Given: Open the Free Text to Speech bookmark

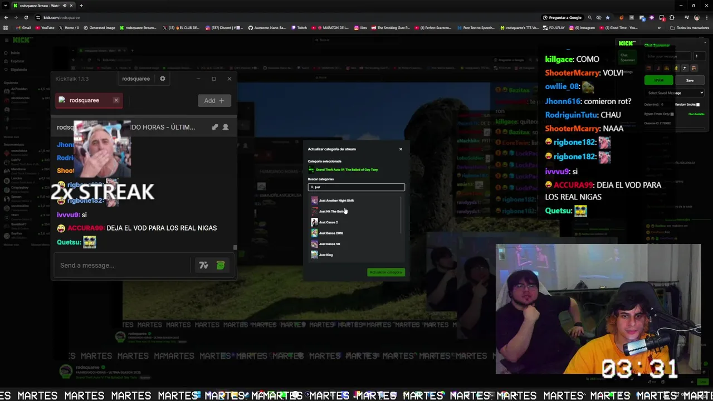Looking at the screenshot, I should coord(476,28).
